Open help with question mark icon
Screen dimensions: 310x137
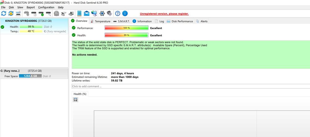(117, 13)
